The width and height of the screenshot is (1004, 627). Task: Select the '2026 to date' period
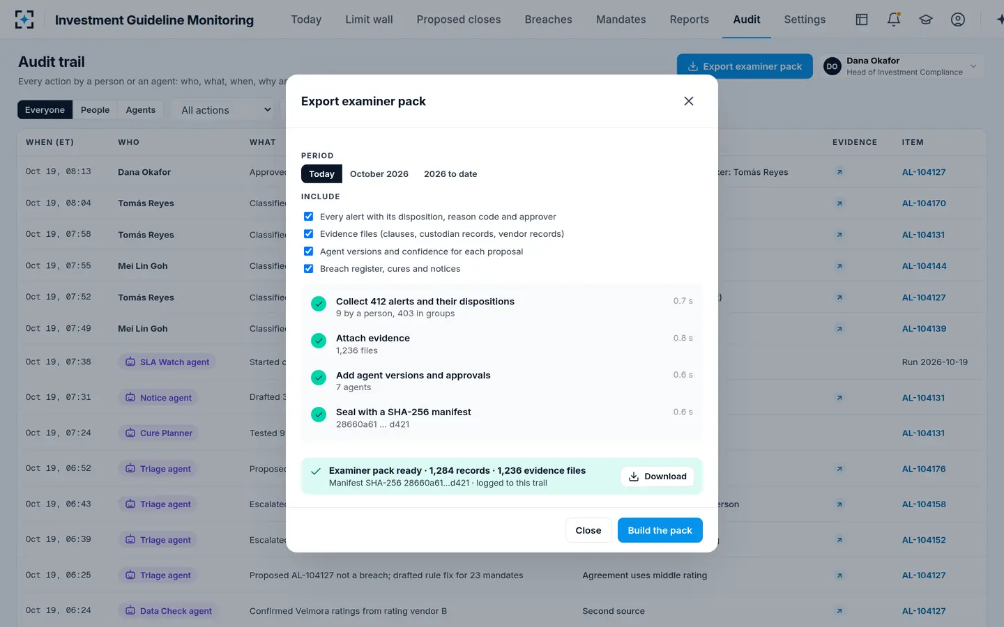coord(450,174)
